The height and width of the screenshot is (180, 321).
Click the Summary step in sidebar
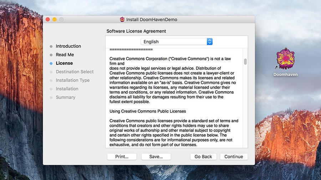point(66,97)
